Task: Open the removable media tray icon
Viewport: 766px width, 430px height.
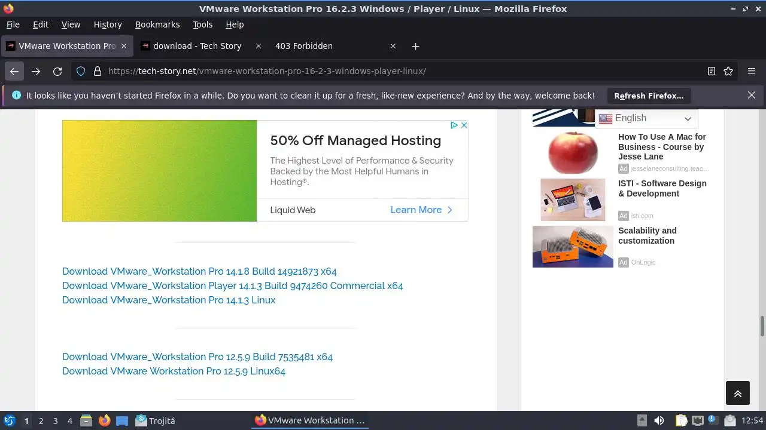Action: click(x=642, y=420)
